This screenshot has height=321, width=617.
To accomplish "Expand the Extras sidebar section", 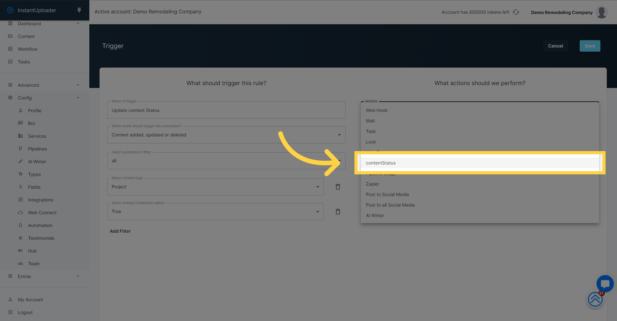I will (x=45, y=276).
